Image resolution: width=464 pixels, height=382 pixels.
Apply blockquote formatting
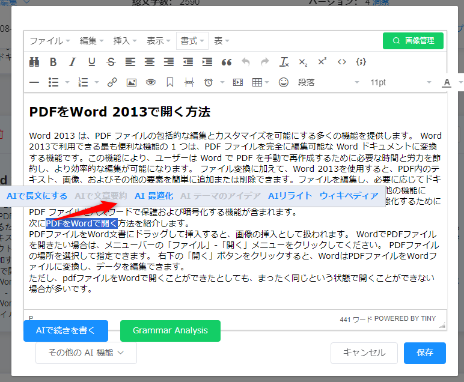tap(227, 62)
